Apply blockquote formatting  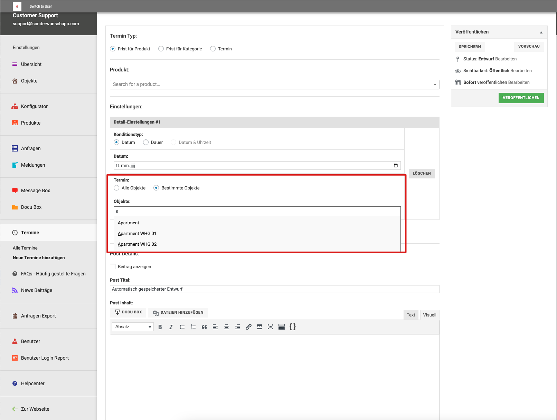coord(204,327)
